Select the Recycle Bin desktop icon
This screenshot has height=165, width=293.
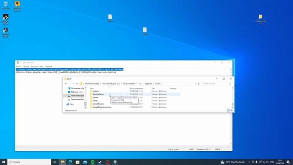click(x=5, y=5)
